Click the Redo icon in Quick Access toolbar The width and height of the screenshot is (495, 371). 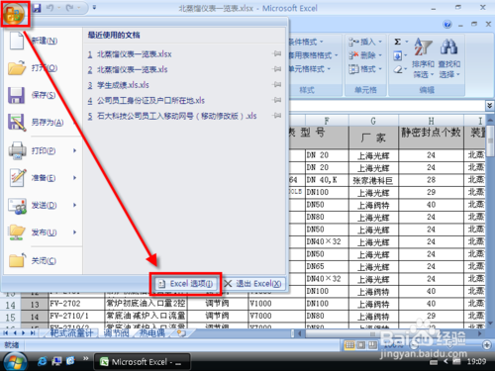pos(69,8)
